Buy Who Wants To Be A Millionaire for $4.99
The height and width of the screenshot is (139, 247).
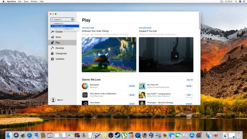pos(132,95)
